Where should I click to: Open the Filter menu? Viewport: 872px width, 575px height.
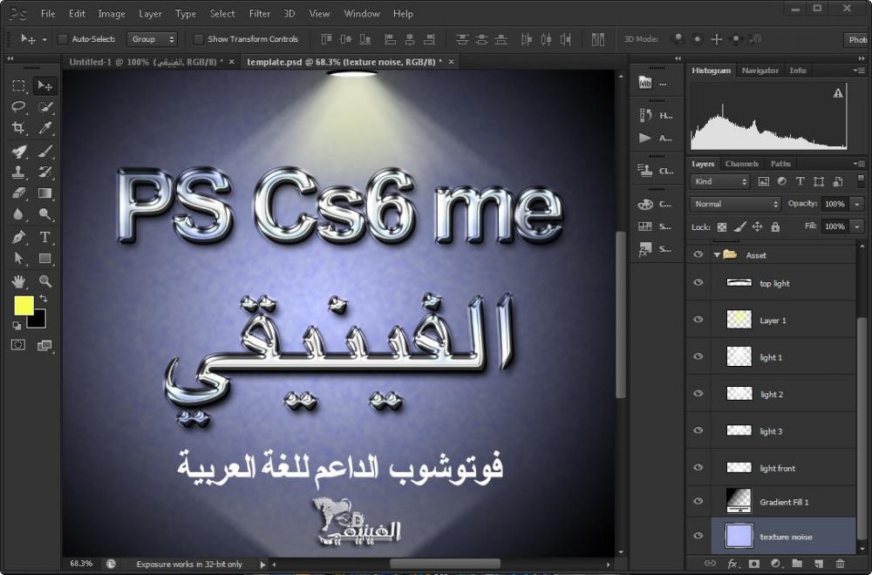tap(260, 14)
